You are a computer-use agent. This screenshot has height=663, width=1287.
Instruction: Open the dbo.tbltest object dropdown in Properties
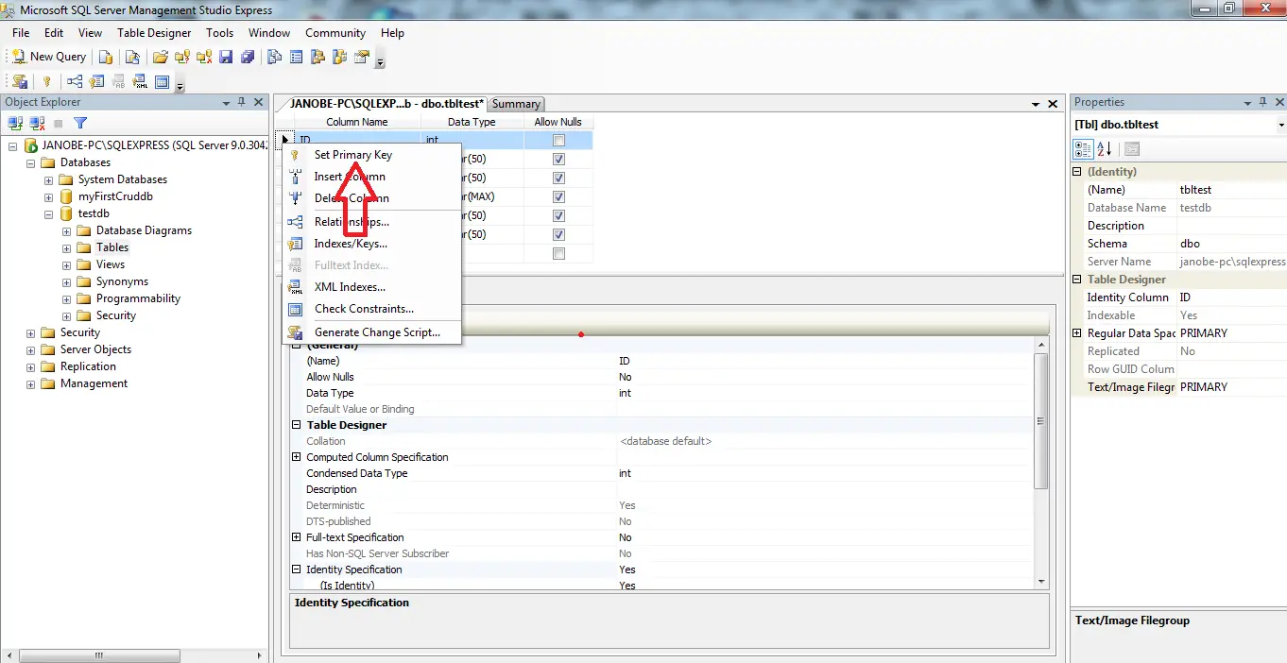point(1280,125)
